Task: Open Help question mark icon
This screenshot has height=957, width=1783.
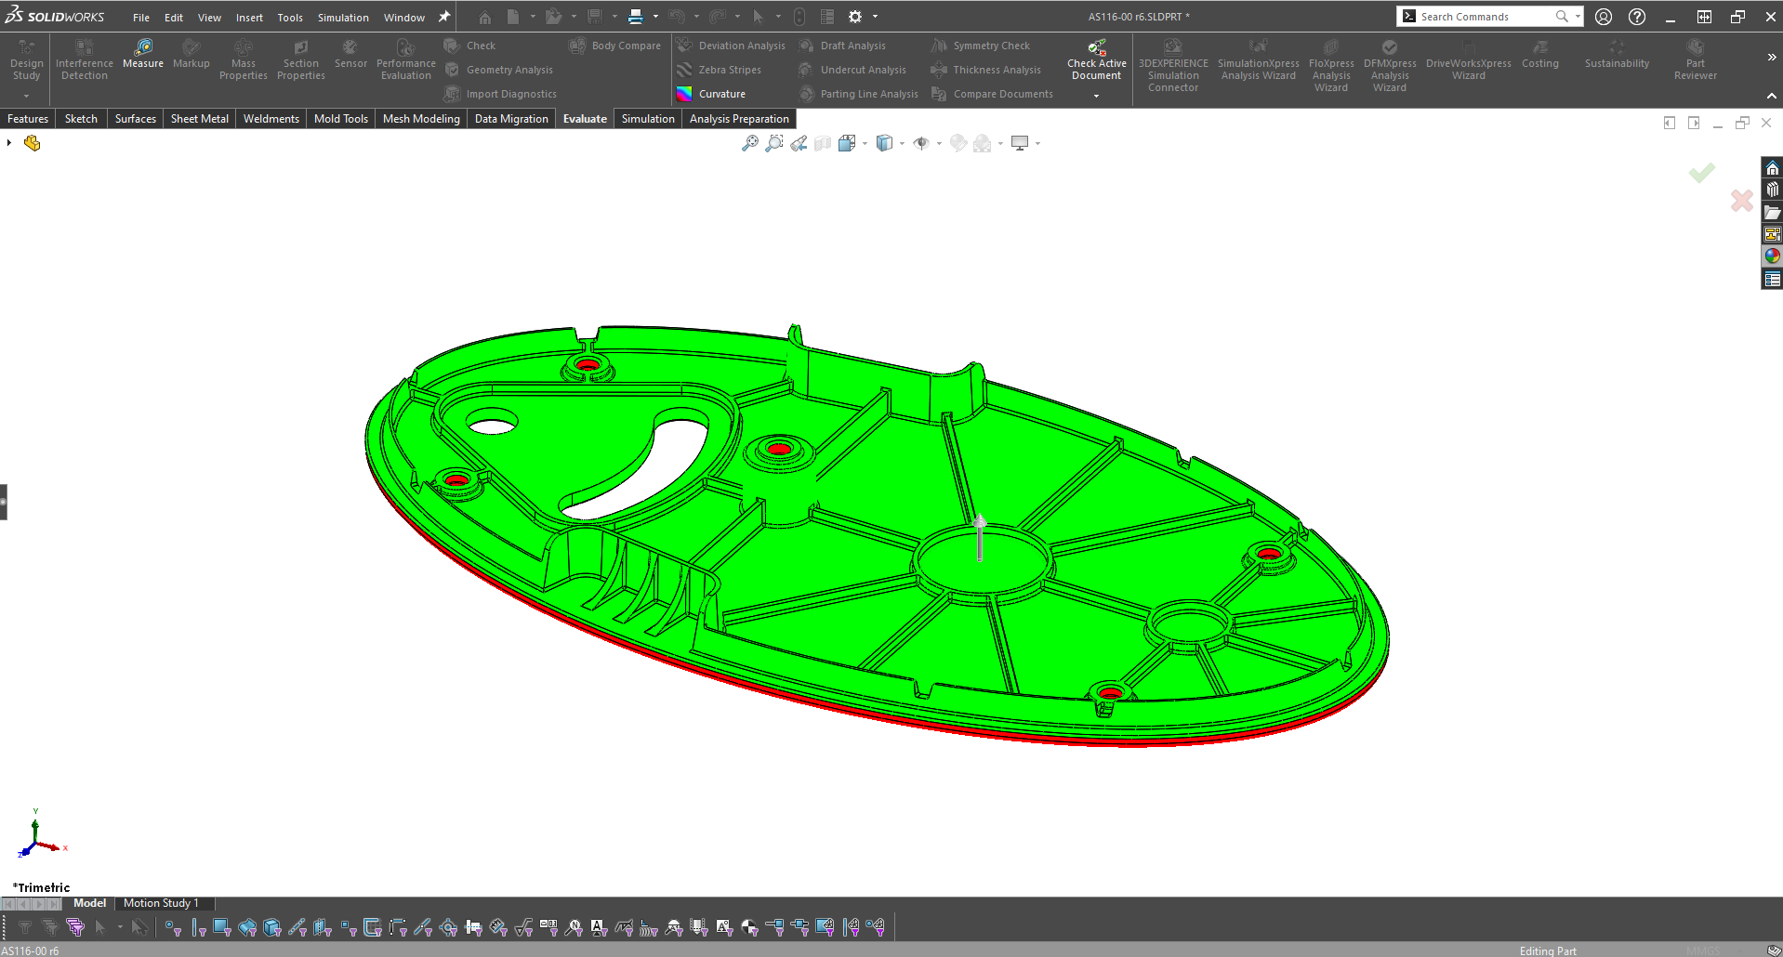Action: coord(1637,17)
